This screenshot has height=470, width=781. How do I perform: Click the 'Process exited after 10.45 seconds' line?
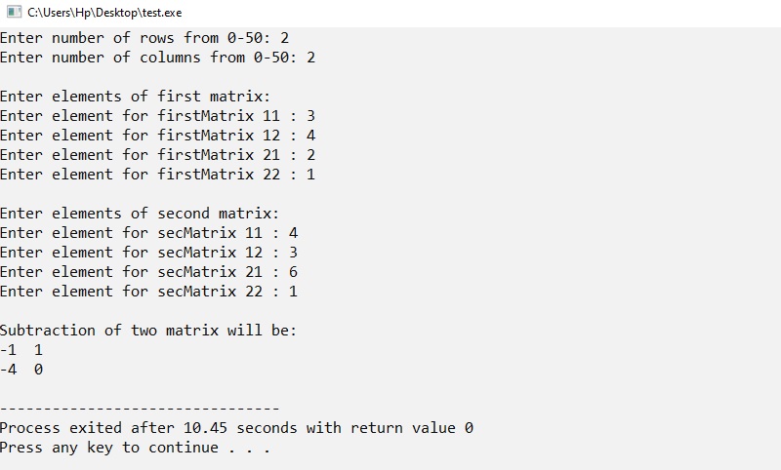pyautogui.click(x=236, y=428)
